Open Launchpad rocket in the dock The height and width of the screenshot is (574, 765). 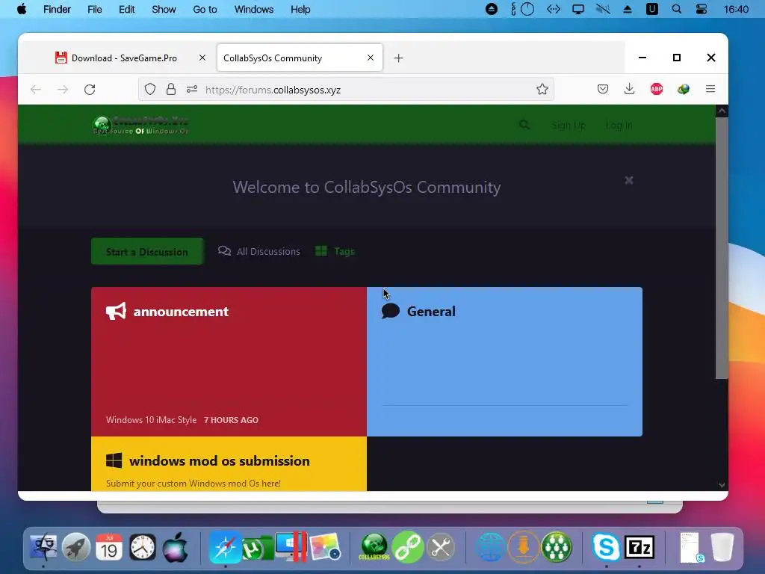(x=76, y=547)
